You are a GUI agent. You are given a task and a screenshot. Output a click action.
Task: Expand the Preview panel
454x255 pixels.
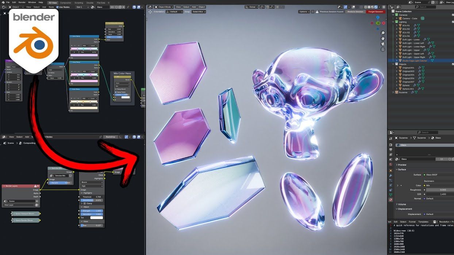402,165
